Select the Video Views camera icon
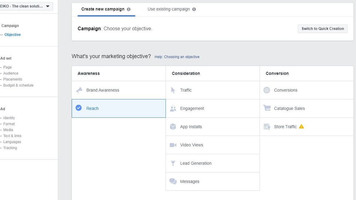This screenshot has width=356, height=200. (173, 145)
